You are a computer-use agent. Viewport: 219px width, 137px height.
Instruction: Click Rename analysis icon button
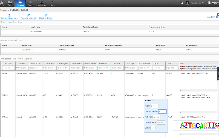(x=28, y=16)
